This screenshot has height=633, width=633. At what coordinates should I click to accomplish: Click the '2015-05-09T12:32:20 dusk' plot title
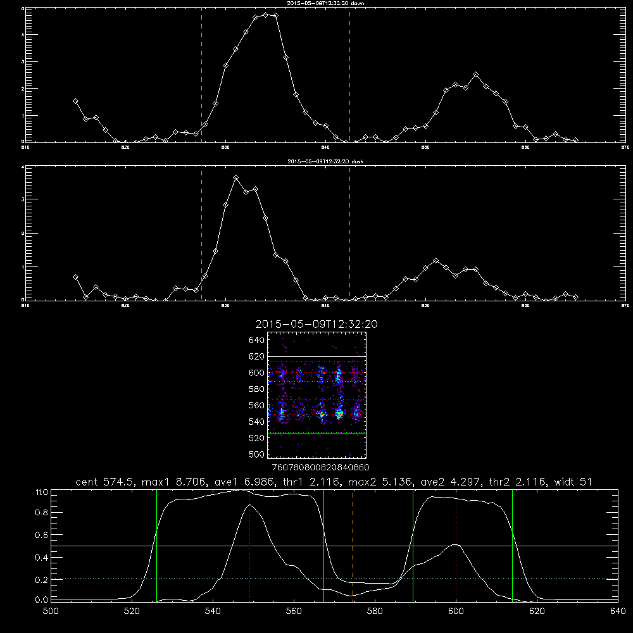325,161
